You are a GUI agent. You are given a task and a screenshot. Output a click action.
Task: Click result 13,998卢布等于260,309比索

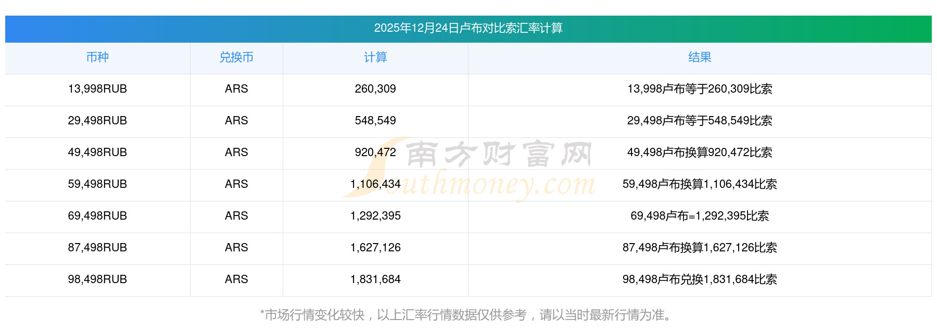pyautogui.click(x=700, y=89)
